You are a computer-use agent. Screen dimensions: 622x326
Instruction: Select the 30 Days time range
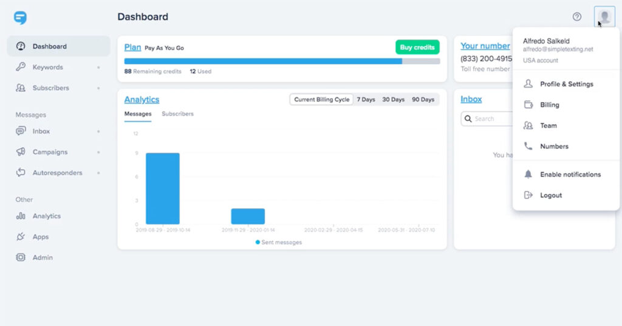tap(393, 100)
